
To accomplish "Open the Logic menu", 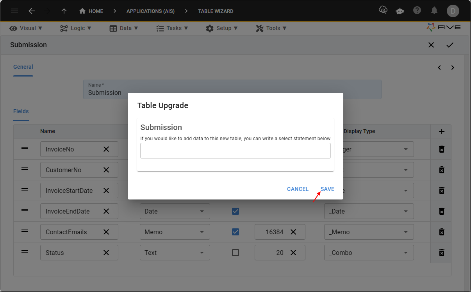I will (x=75, y=28).
